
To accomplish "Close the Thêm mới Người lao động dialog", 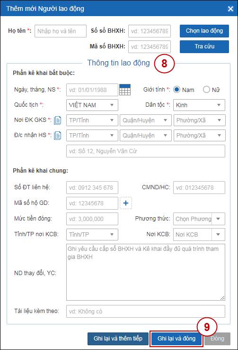I will [x=230, y=9].
